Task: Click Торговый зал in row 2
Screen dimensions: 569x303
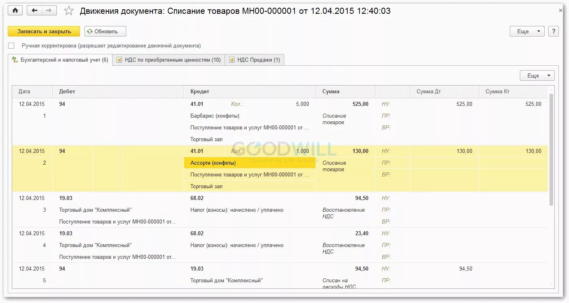Action: click(x=206, y=186)
